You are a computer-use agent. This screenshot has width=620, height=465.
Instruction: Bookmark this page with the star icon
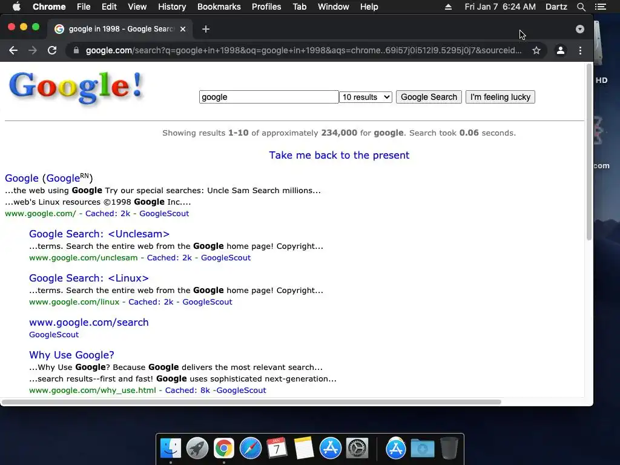point(536,50)
